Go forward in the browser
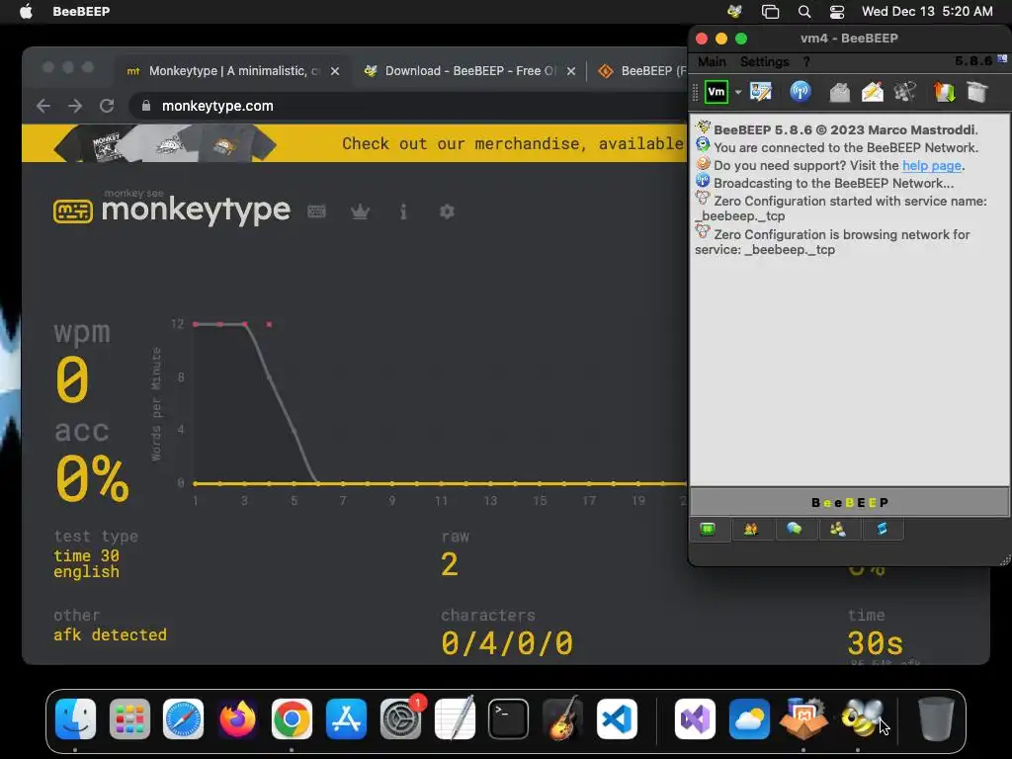Viewport: 1012px width, 759px height. 75,106
